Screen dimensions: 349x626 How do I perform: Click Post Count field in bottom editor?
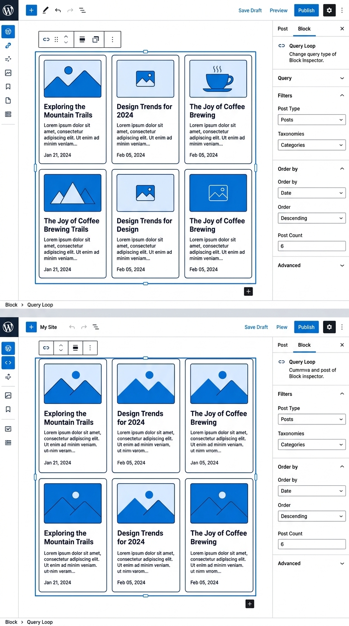[x=312, y=544]
